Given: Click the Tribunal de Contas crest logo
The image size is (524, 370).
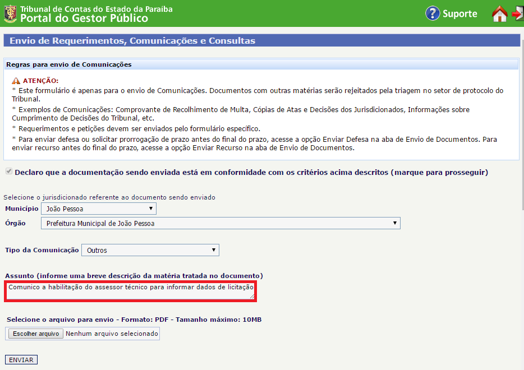Looking at the screenshot, I should (x=10, y=13).
